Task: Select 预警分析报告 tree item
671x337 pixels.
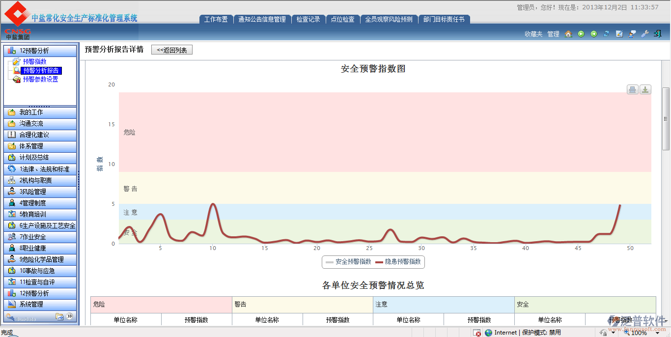Action: point(41,70)
